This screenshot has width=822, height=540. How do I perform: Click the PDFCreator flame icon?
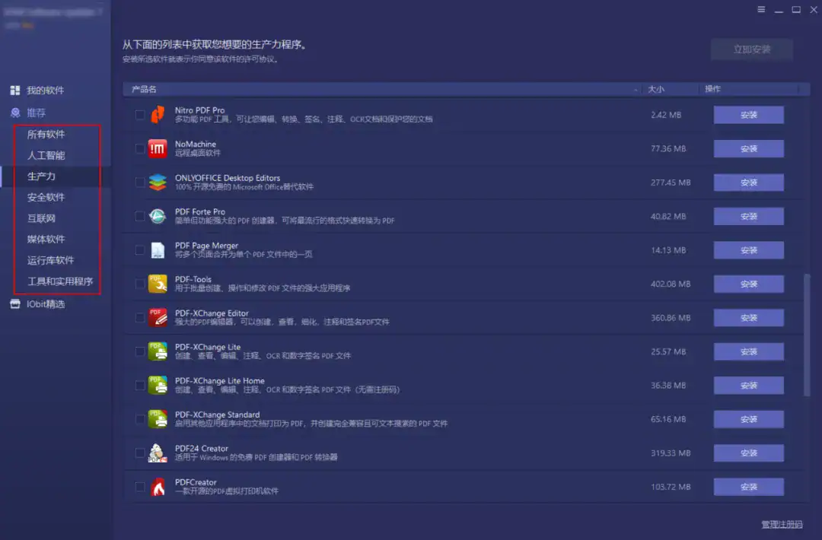point(158,487)
